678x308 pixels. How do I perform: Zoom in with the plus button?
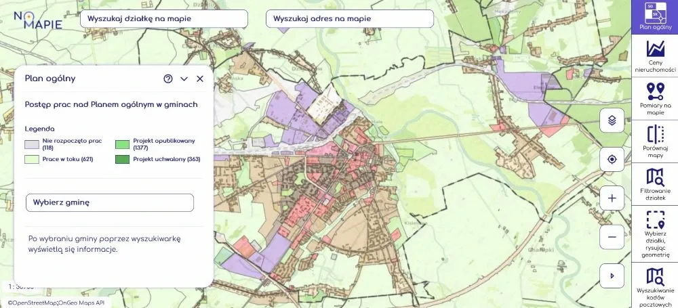(x=612, y=198)
